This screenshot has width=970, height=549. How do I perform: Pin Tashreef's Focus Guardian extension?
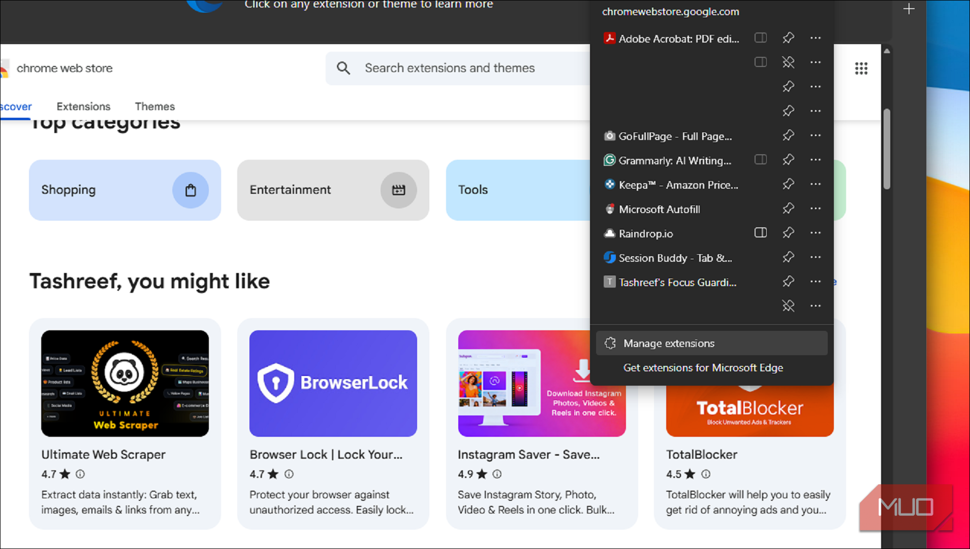[788, 282]
